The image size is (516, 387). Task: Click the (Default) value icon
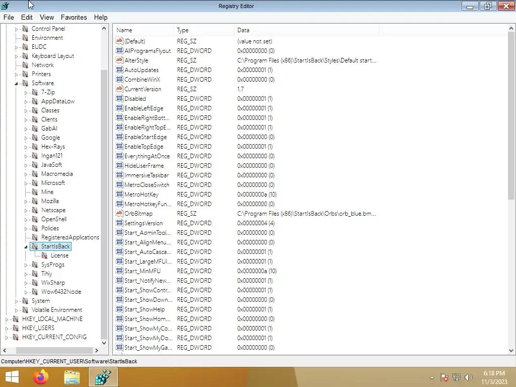(x=119, y=41)
